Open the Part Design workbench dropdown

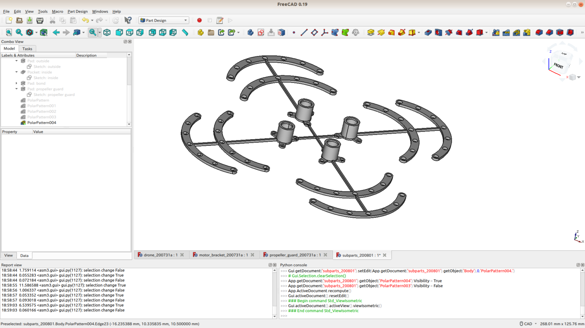click(164, 21)
